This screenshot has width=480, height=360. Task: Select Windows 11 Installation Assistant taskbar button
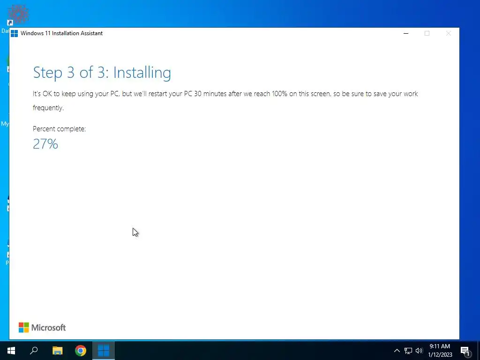coord(104,350)
